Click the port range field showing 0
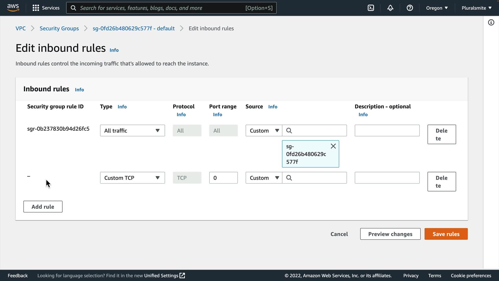Viewport: 499px width, 281px height. (x=223, y=178)
